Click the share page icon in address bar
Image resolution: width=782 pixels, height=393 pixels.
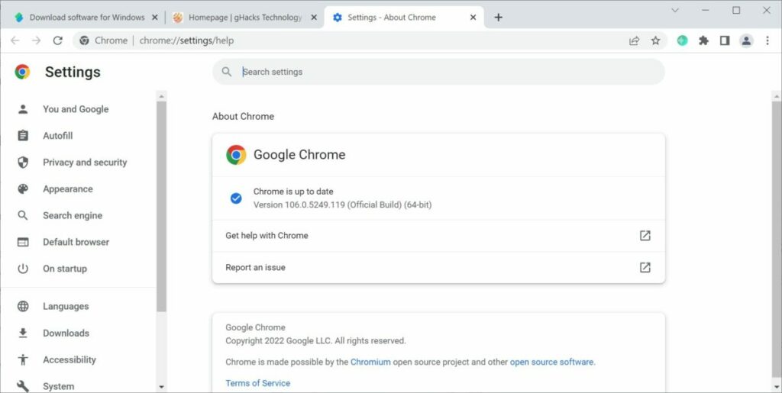click(x=634, y=41)
